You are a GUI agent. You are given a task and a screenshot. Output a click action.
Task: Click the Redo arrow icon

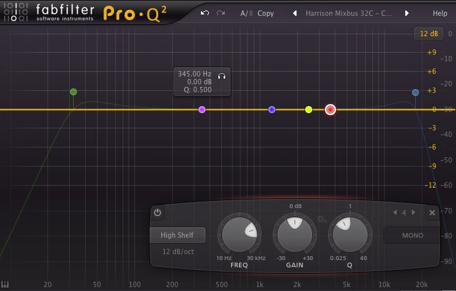(221, 13)
